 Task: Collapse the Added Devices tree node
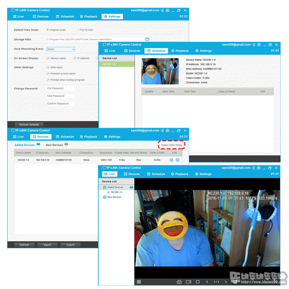[x=101, y=187]
